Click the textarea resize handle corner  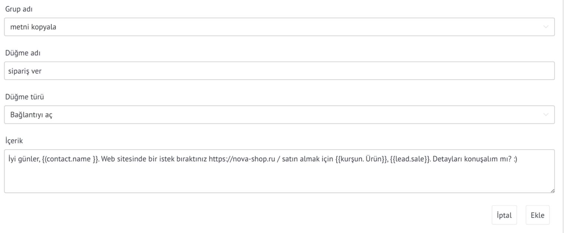[552, 190]
